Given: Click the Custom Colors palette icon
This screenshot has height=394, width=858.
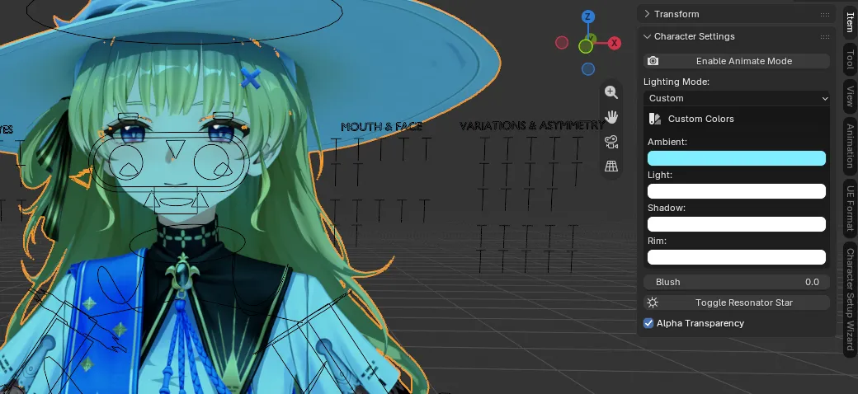Looking at the screenshot, I should 654,119.
